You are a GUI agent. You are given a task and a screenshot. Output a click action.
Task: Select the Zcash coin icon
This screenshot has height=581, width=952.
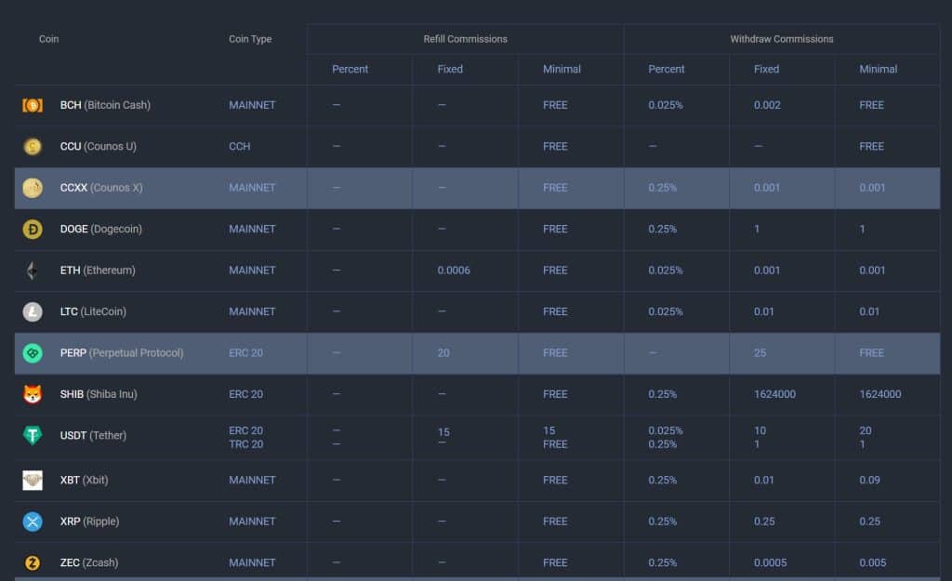click(x=33, y=562)
